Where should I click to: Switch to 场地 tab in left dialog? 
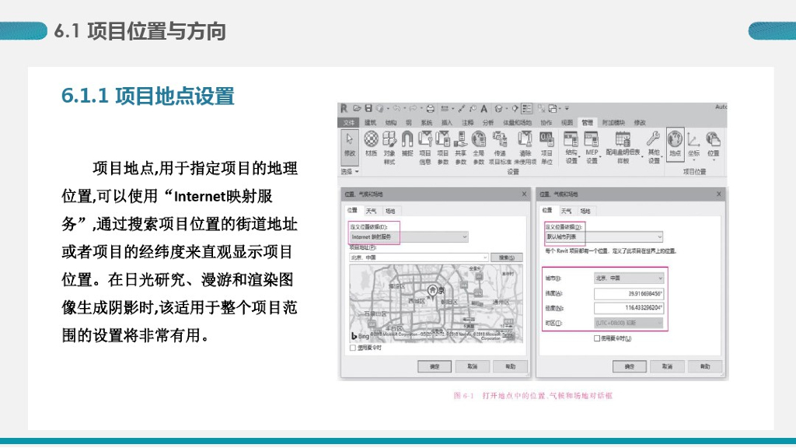[390, 211]
